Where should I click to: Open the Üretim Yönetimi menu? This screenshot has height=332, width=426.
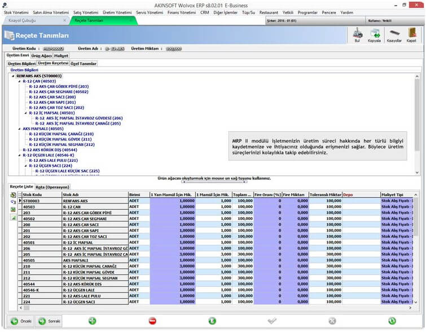pyautogui.click(x=117, y=12)
